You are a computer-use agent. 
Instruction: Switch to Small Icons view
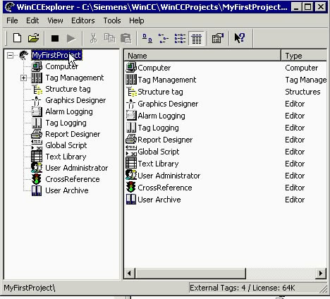[x=164, y=38]
